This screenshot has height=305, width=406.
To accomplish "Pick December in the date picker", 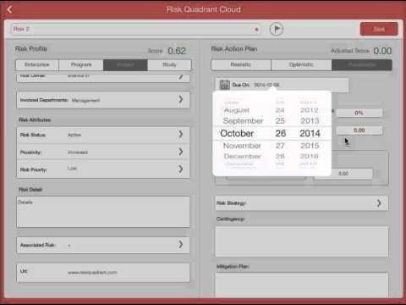I will tap(243, 156).
